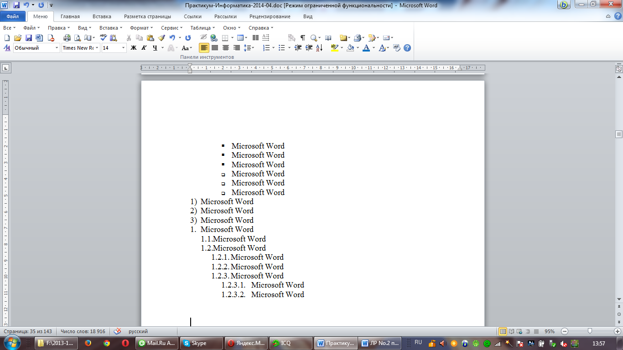Align text right button
The width and height of the screenshot is (623, 350).
[x=236, y=47]
